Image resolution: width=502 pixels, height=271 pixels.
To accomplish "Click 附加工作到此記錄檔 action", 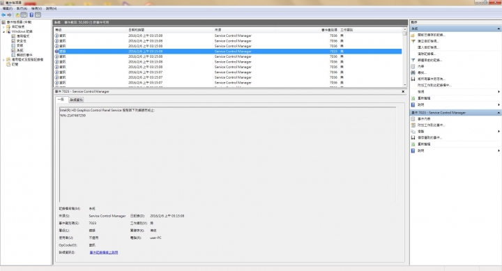I will point(434,86).
